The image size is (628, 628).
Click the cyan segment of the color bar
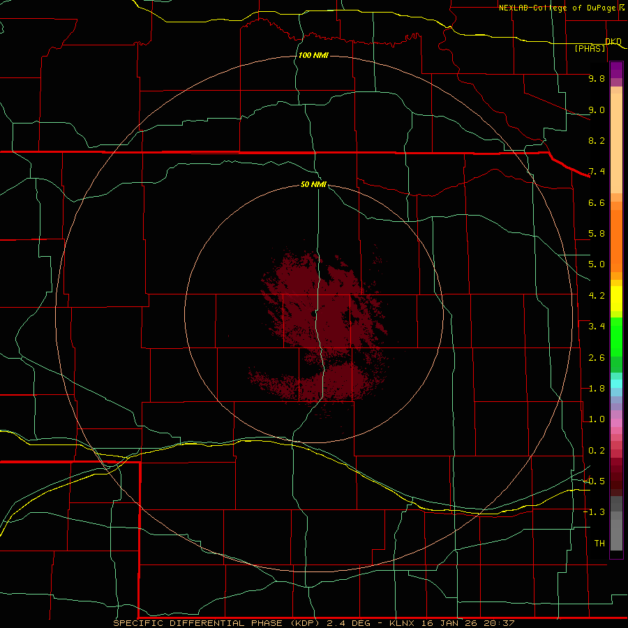(616, 384)
